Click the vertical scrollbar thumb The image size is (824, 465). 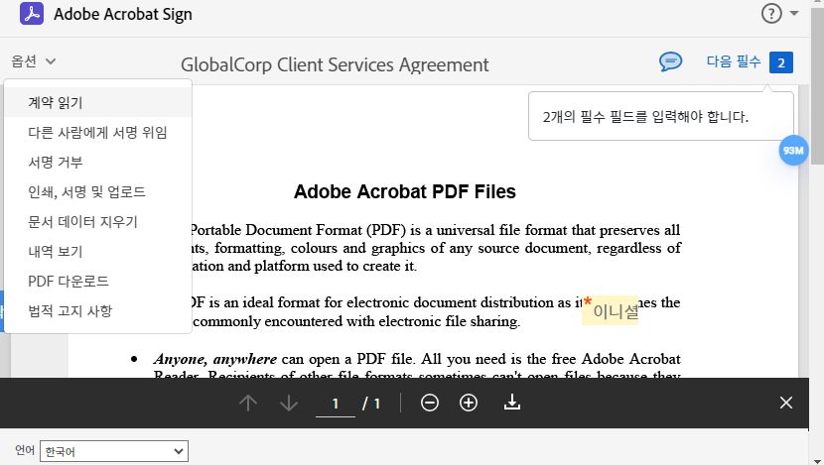point(817,84)
